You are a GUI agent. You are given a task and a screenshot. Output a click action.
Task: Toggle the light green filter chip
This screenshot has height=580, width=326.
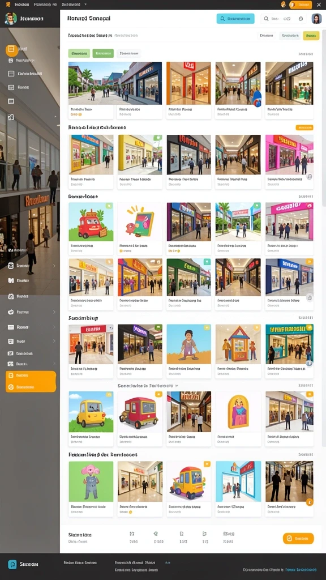(x=79, y=54)
